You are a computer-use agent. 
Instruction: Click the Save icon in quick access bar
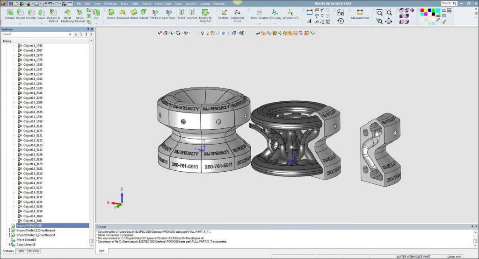click(x=11, y=4)
